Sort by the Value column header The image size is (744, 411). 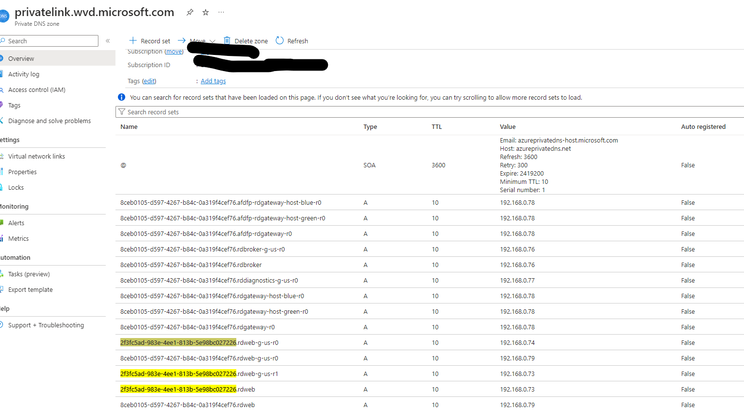tap(508, 126)
